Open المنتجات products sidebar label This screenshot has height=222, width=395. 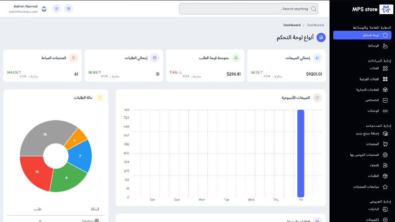(x=372, y=144)
